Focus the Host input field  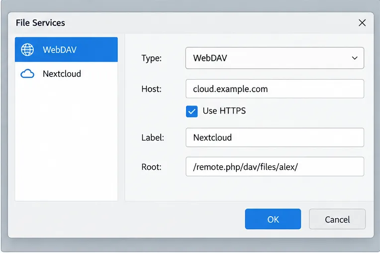(275, 89)
